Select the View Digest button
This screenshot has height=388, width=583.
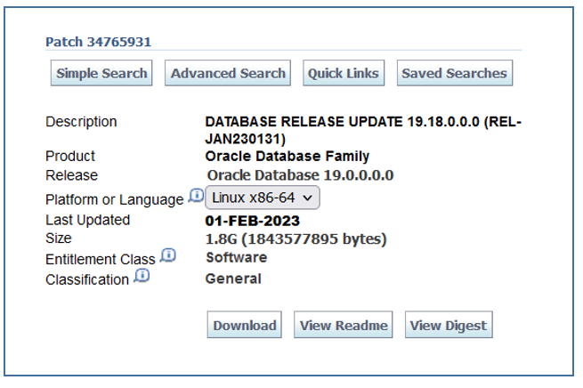click(449, 326)
